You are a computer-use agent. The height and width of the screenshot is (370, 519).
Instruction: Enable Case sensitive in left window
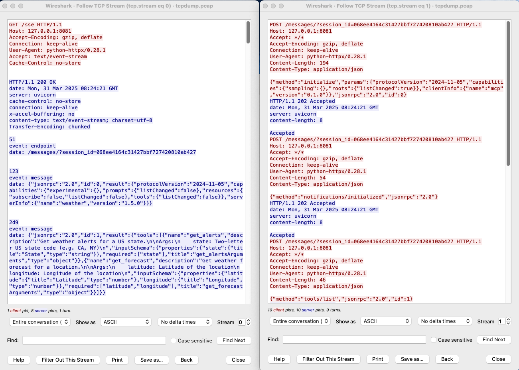tap(174, 340)
